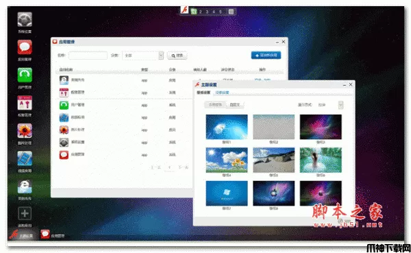Choose the Custom wallpaper segment button

pos(235,105)
